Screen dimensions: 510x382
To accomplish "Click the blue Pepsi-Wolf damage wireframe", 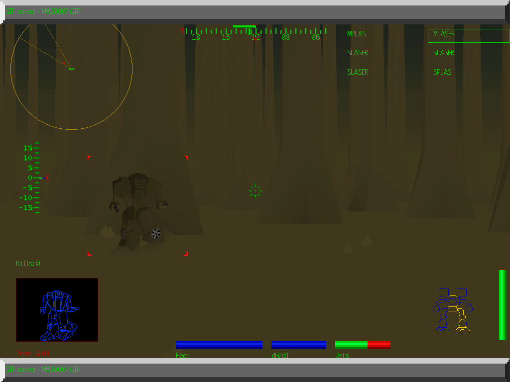I will click(57, 309).
